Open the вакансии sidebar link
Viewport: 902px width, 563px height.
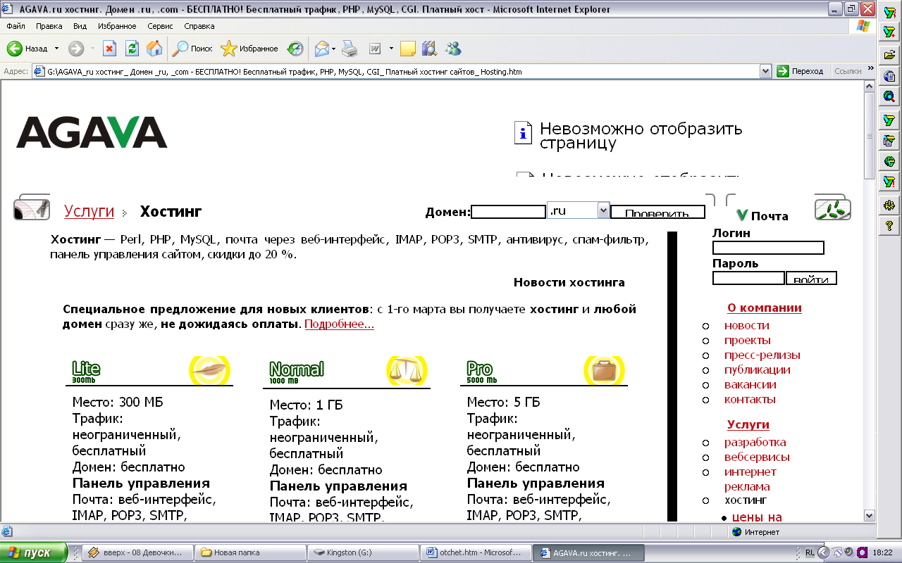[x=750, y=384]
